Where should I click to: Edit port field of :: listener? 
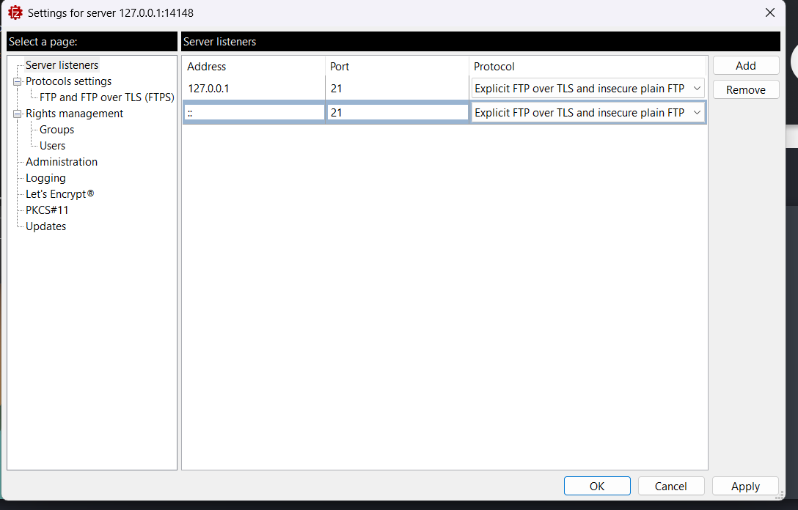pos(398,112)
